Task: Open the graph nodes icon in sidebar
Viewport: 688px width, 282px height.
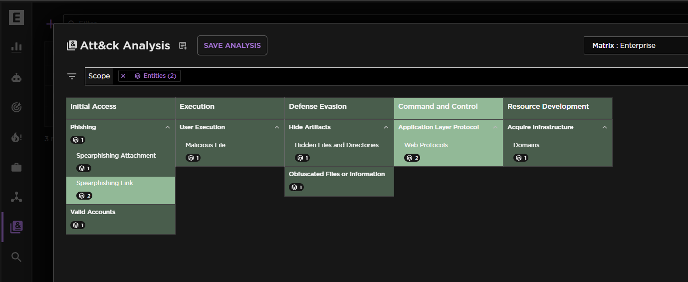Action: pyautogui.click(x=16, y=197)
